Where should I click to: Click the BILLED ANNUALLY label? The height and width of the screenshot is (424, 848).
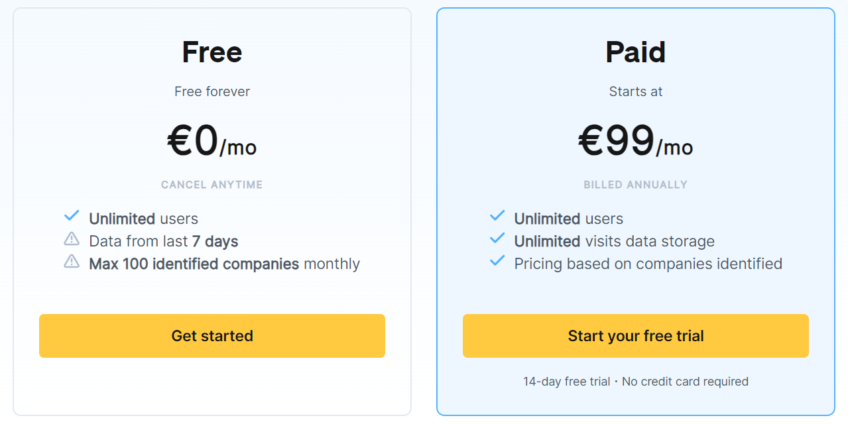635,184
